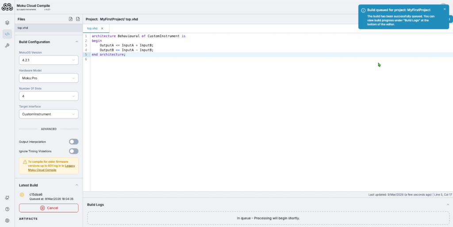Open the MokuOS Version dropdown

pyautogui.click(x=49, y=60)
